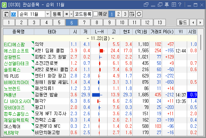Click the blue 06 group icon

(13, 14)
